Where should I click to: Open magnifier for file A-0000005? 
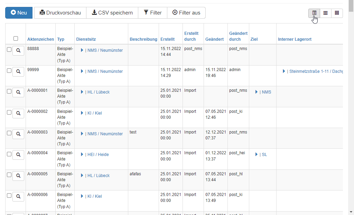tap(18, 176)
